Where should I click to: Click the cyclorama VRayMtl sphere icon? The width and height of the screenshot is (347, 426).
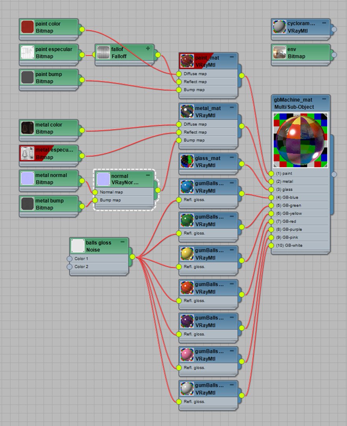(279, 27)
